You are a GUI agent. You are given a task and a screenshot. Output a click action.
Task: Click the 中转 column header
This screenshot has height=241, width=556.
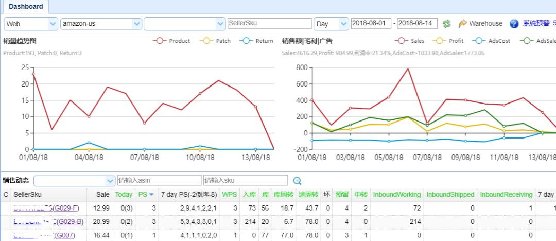[x=361, y=195]
